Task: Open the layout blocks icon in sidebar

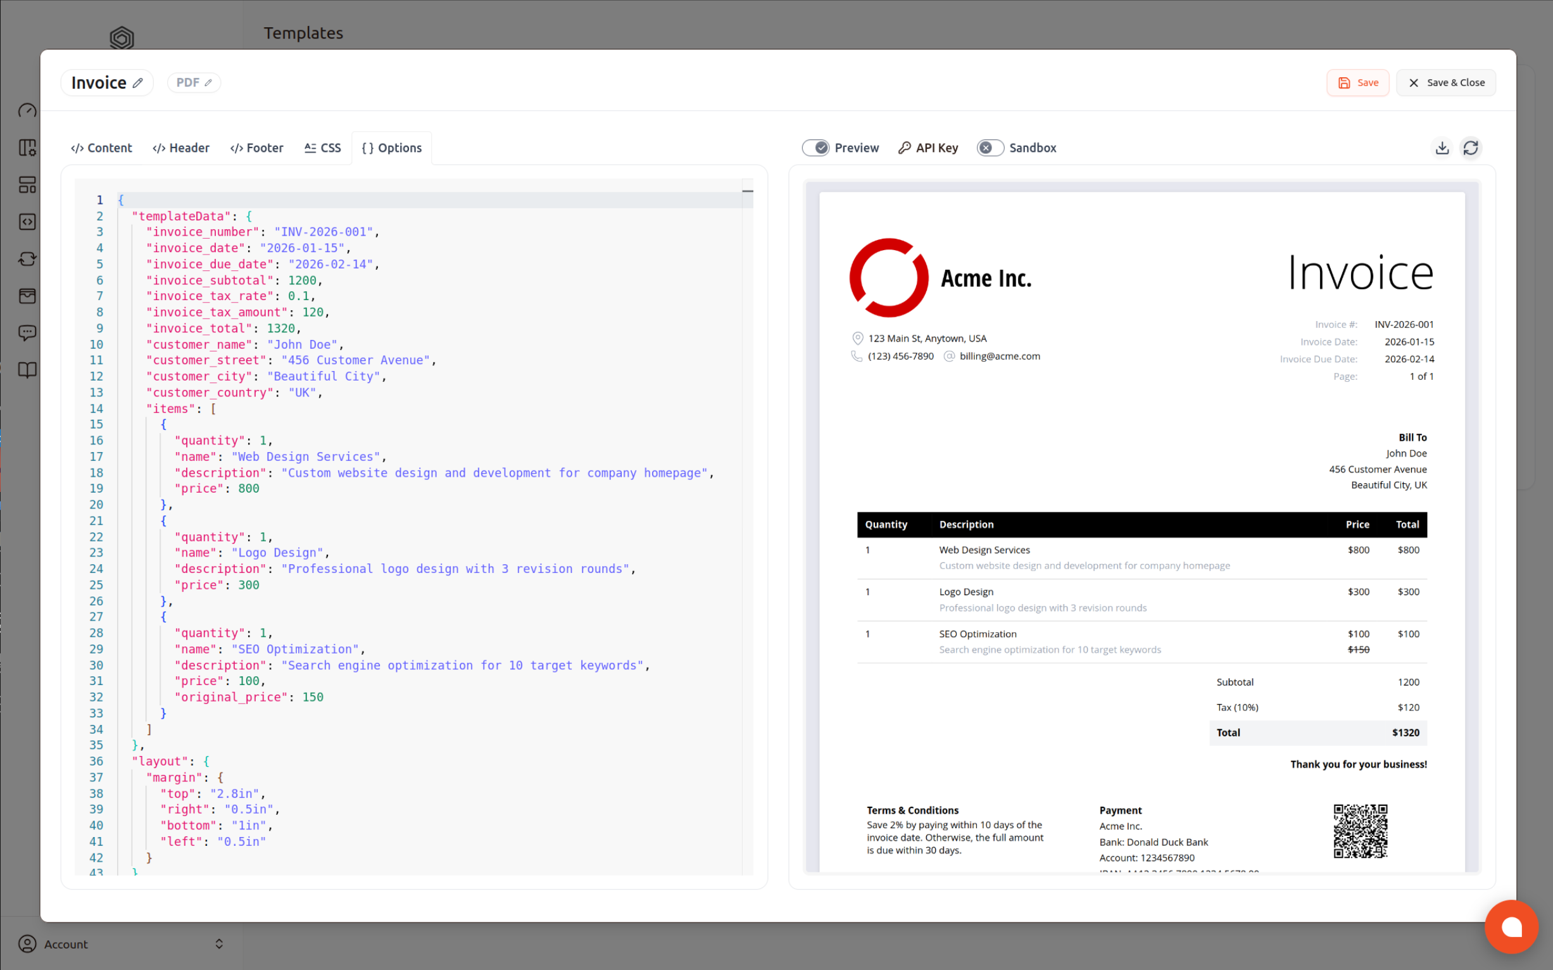Action: coord(27,186)
